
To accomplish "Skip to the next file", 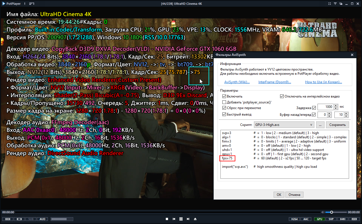I will (188, 219).
